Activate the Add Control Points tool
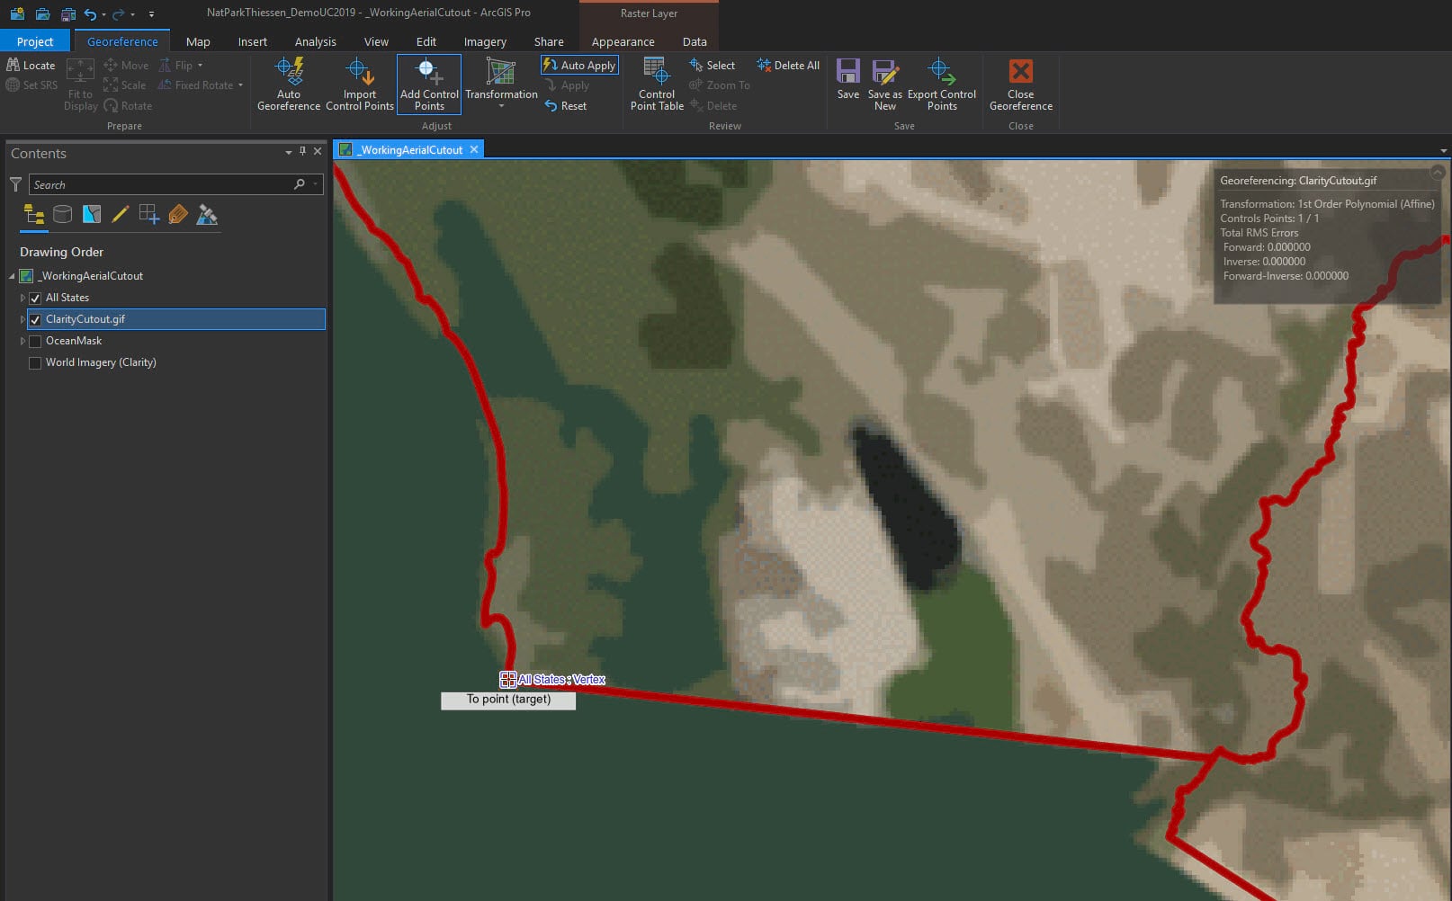The image size is (1452, 901). pyautogui.click(x=429, y=85)
